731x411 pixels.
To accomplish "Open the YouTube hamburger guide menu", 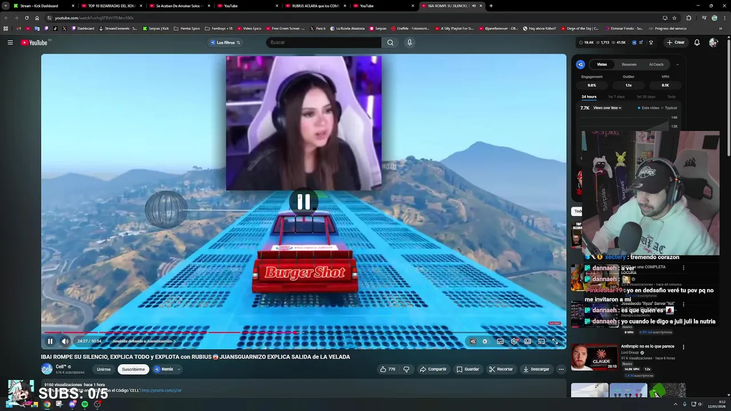I will [10, 42].
